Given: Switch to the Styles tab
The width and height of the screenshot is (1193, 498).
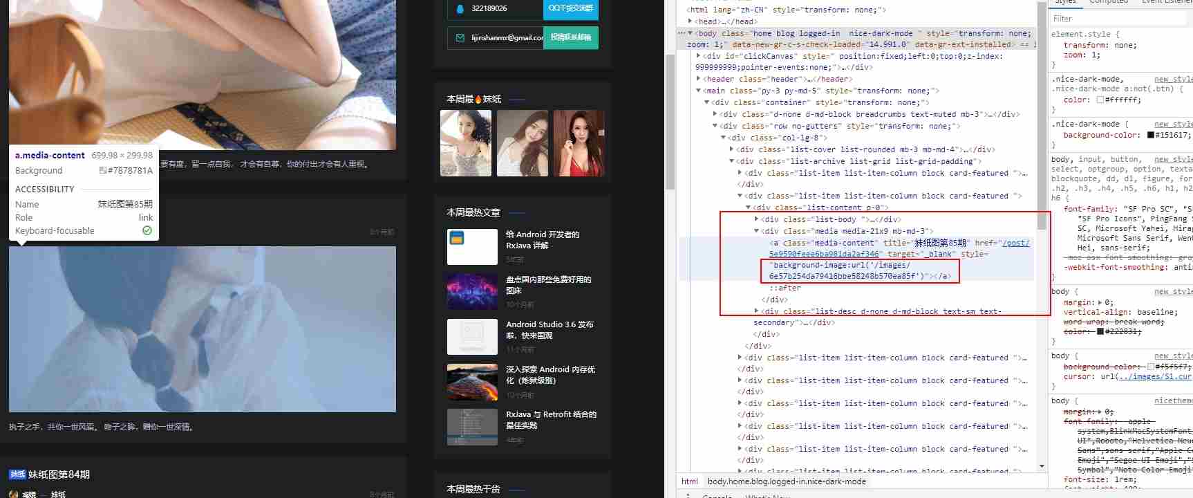Looking at the screenshot, I should click(1065, 2).
